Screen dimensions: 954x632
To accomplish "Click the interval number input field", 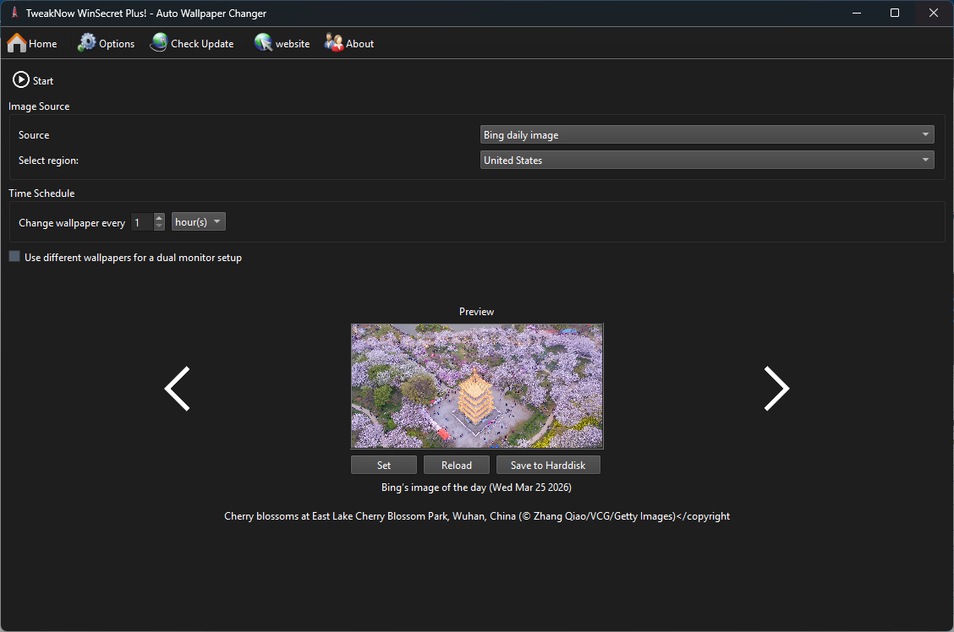I will coord(141,222).
